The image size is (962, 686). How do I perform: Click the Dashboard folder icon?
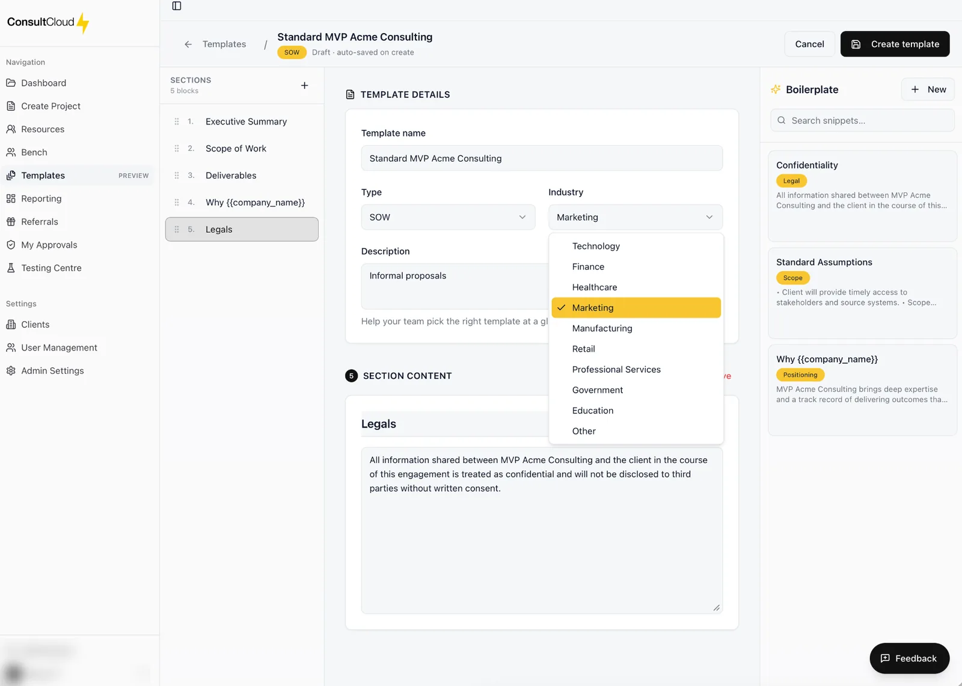11,83
